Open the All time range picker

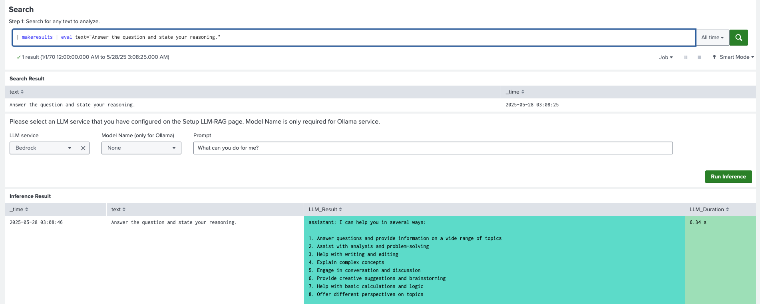[x=712, y=37]
